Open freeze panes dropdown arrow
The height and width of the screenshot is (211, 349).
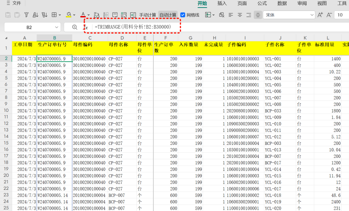tap(213, 15)
